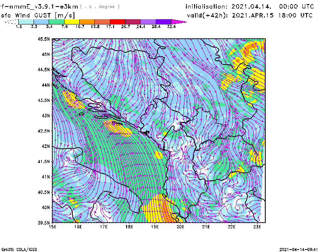Click the magenta arrow legend end

point(179,22)
